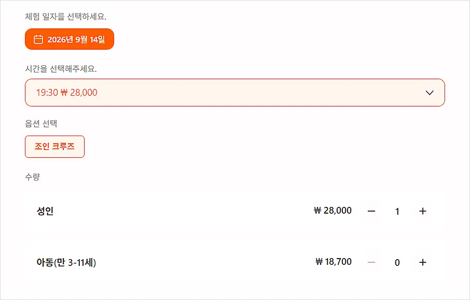Click the 수량 section label
The image size is (470, 300).
pyautogui.click(x=32, y=177)
